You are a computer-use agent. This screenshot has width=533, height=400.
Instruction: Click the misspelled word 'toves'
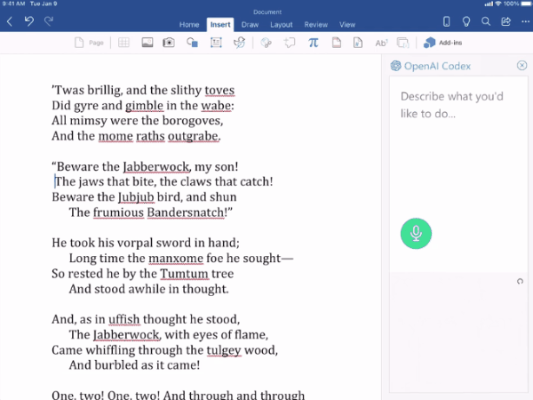[x=219, y=91]
